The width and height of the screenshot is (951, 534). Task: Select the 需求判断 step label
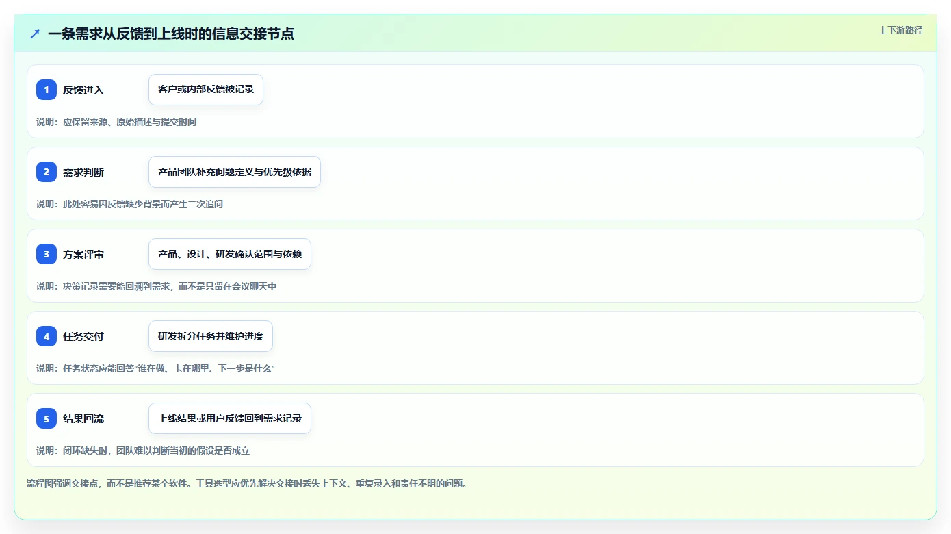[83, 172]
